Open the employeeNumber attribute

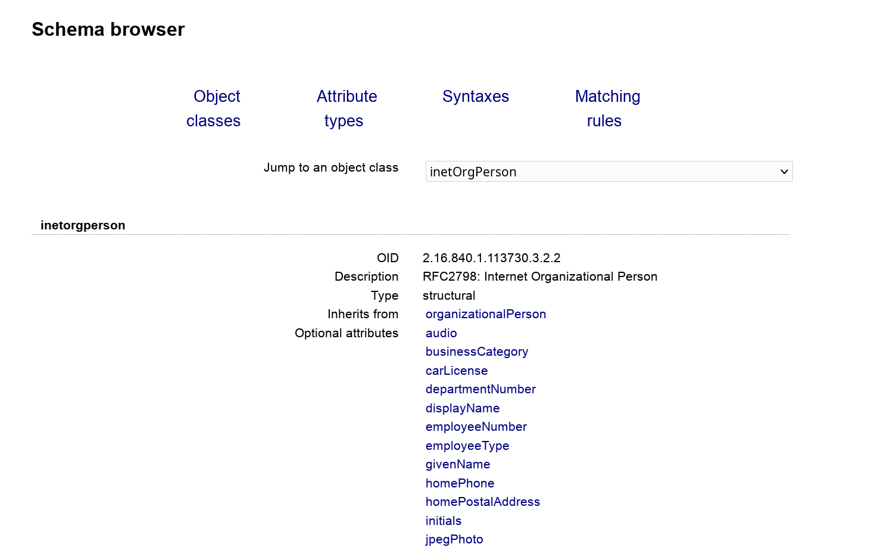pos(476,427)
